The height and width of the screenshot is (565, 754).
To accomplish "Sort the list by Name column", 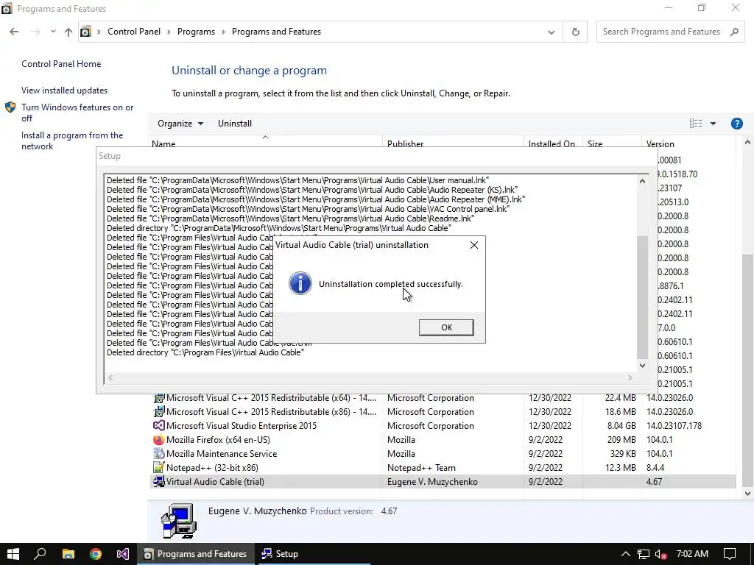I will [163, 143].
